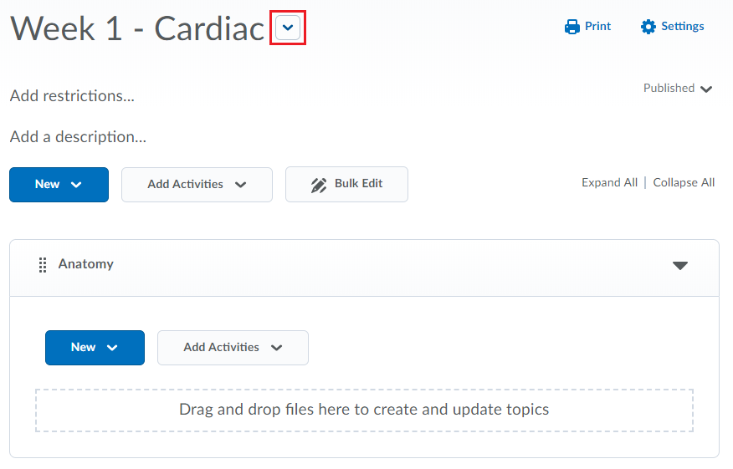Screen dimensions: 733x469
Task: Open the top New button menu
Action: click(59, 185)
